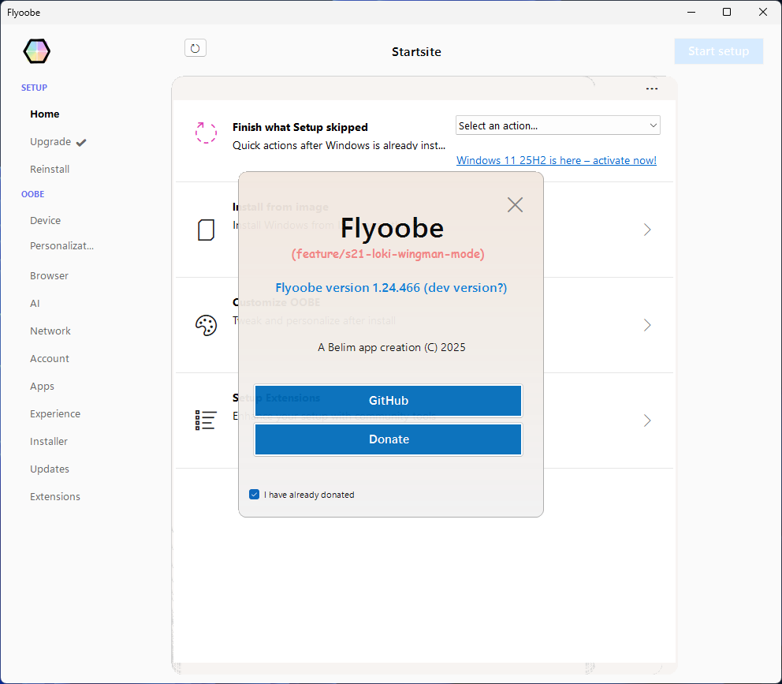Click the refresh icon button

(195, 48)
